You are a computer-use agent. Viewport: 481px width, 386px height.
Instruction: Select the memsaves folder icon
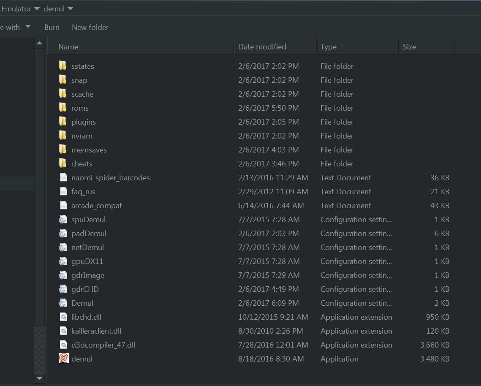coord(63,150)
